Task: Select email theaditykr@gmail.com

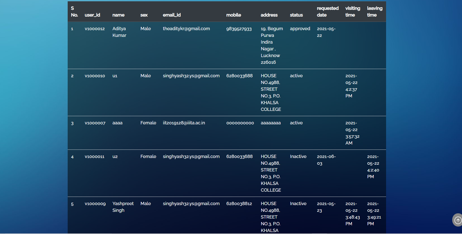Action: [186, 29]
